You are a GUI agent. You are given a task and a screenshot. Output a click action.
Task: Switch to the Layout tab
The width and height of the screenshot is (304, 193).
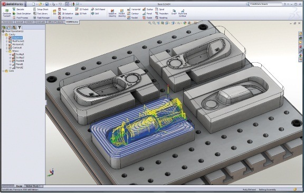(20, 22)
